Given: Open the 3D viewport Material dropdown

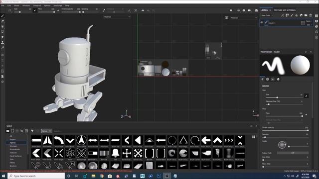Looking at the screenshot, I should pos(117,17).
